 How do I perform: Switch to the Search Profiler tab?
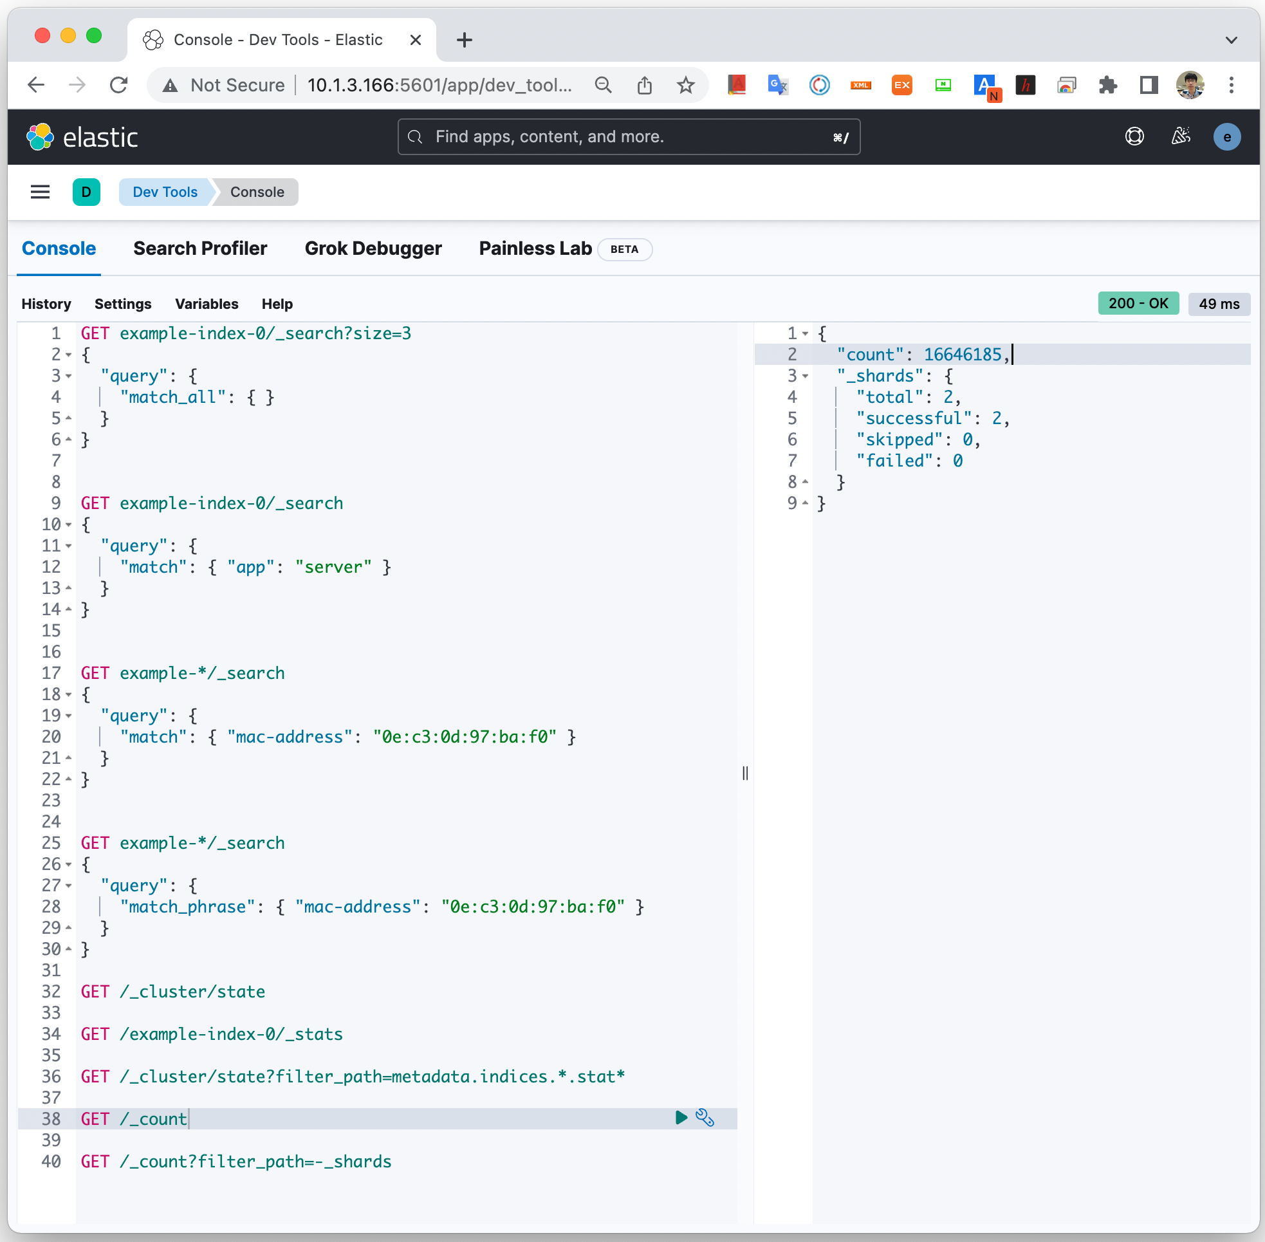click(x=200, y=248)
